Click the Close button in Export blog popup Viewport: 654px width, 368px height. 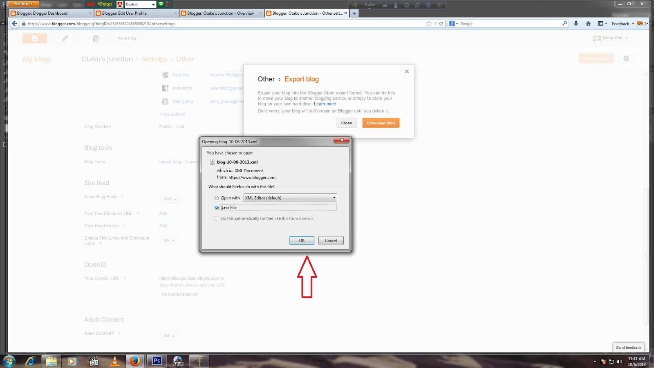point(347,123)
